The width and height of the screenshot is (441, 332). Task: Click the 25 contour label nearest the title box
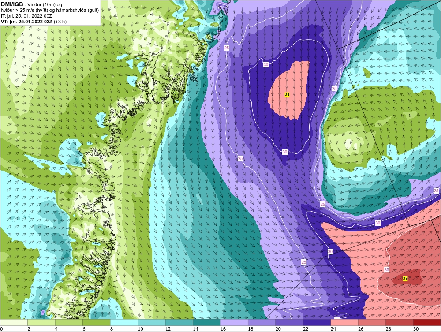click(227, 48)
